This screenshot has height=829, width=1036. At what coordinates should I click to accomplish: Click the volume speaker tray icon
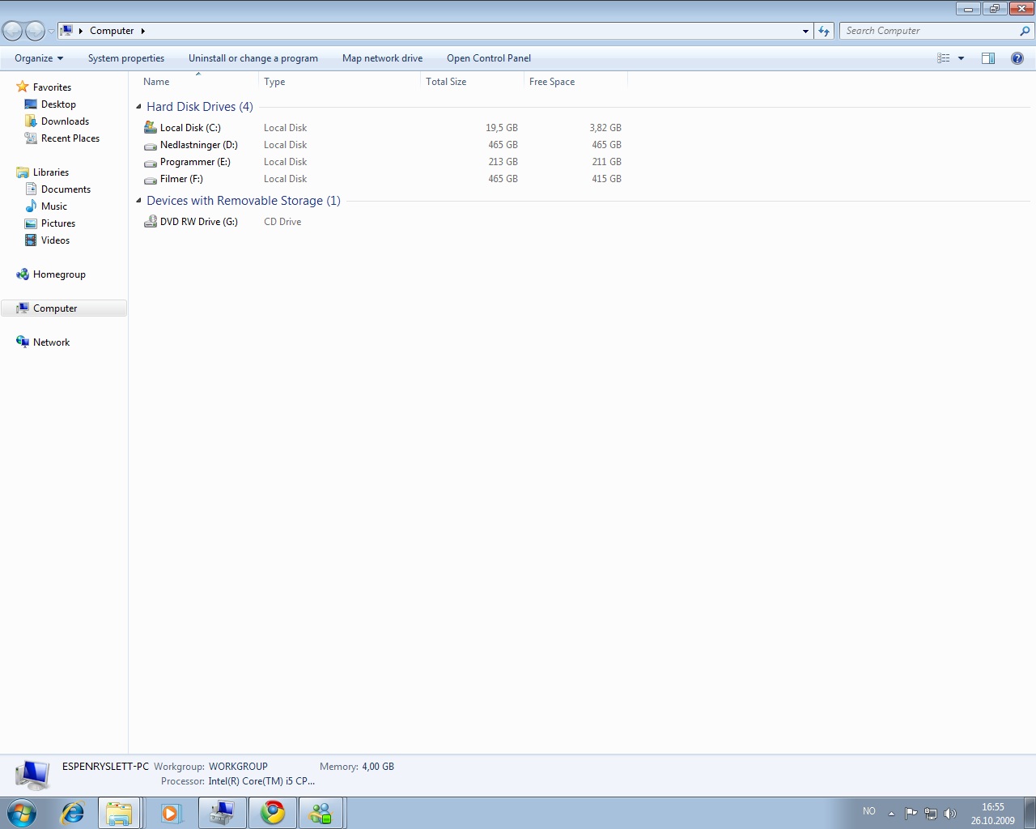click(950, 814)
